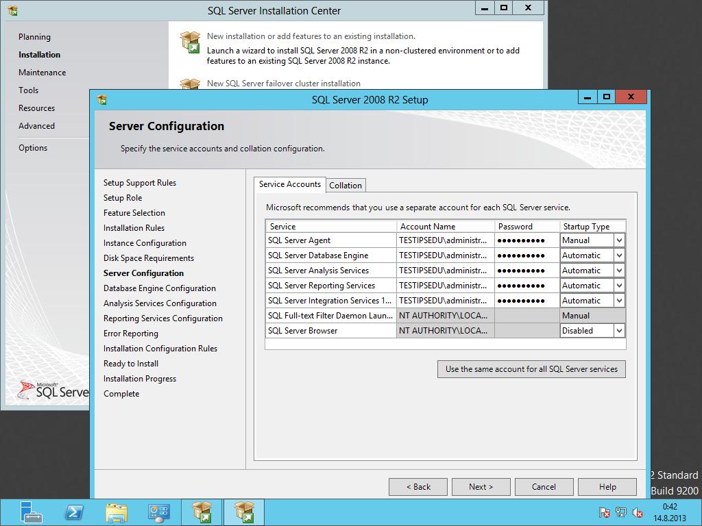This screenshot has width=702, height=526.
Task: Click the SQL Server Database Engine account name
Action: coord(446,255)
